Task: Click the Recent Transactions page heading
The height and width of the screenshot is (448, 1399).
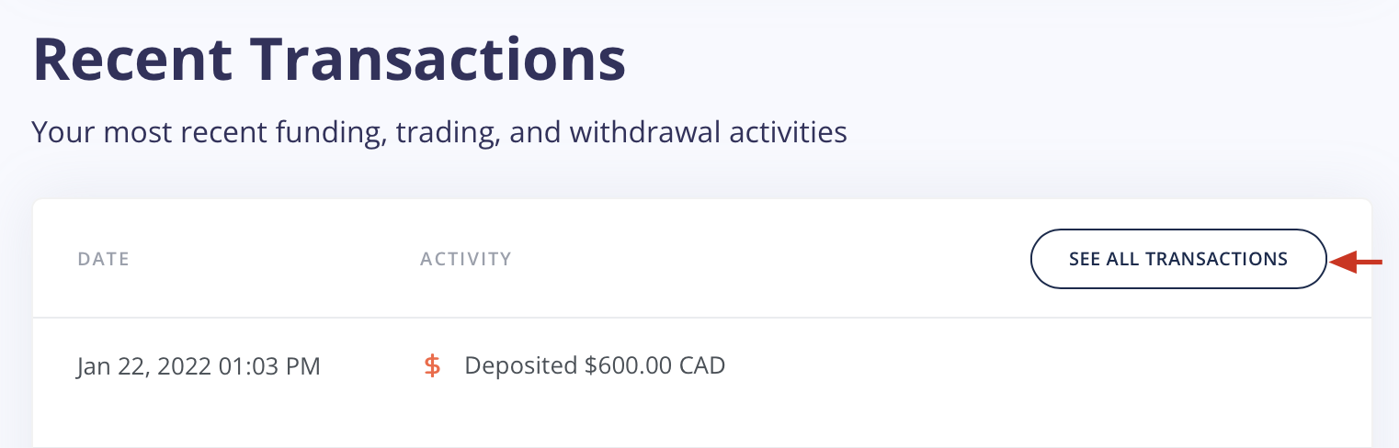Action: (329, 59)
